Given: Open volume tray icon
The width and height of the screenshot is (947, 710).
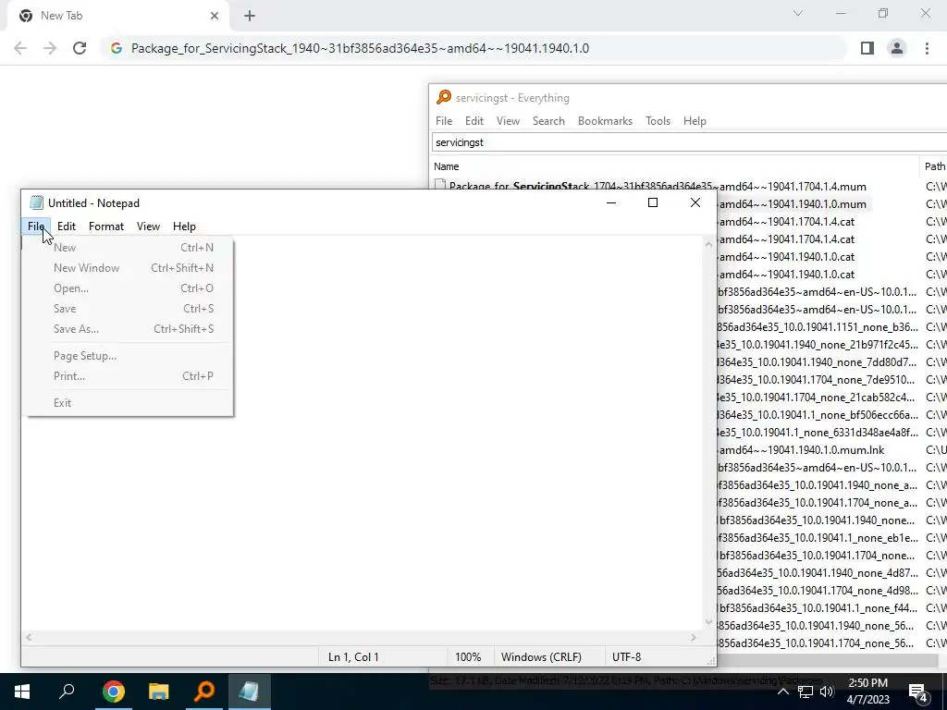Looking at the screenshot, I should [826, 692].
